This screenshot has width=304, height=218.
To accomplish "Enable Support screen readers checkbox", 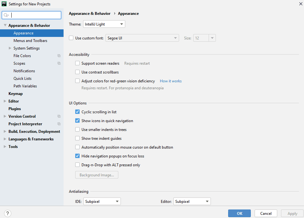I will pos(77,63).
